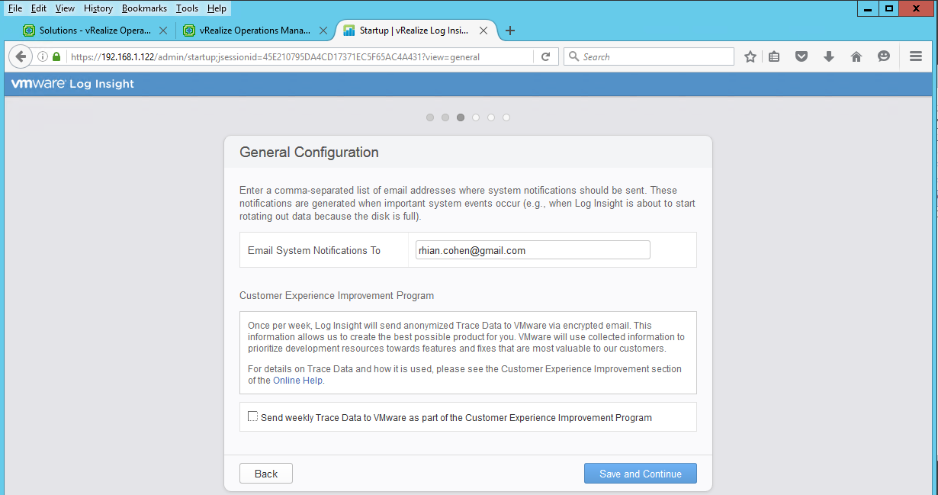Select the first wizard step dot

click(x=430, y=117)
